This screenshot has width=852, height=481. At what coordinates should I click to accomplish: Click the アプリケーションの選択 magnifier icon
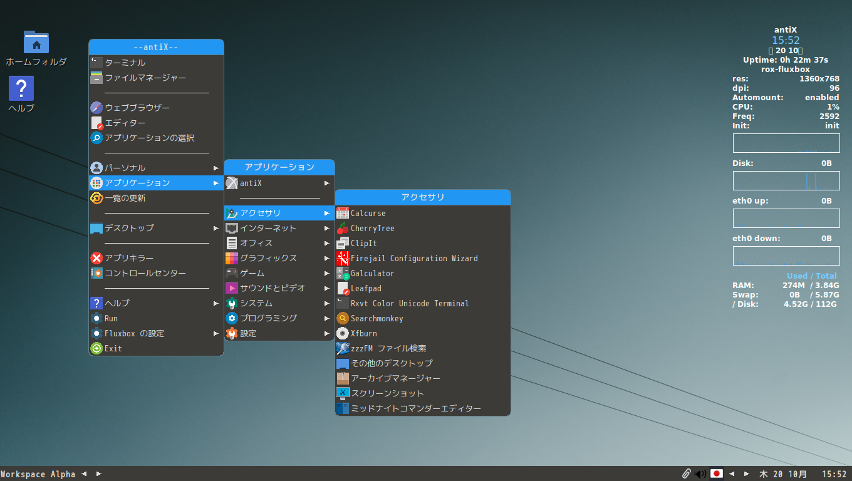[x=96, y=138]
